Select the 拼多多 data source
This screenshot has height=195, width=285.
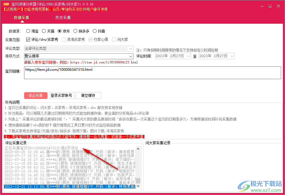(75, 31)
